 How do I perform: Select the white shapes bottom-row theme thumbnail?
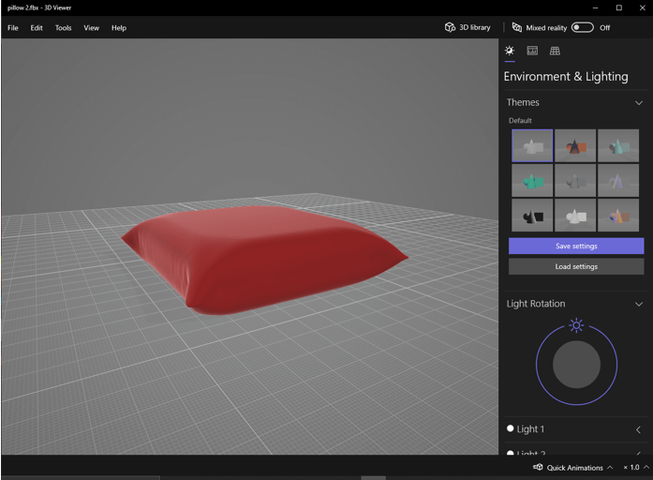click(x=575, y=215)
